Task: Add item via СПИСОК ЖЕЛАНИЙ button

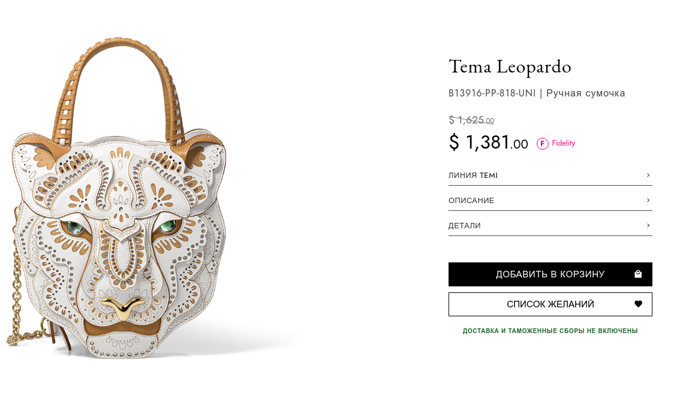Action: 550,304
